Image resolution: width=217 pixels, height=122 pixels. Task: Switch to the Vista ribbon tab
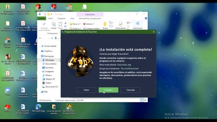click(72, 18)
